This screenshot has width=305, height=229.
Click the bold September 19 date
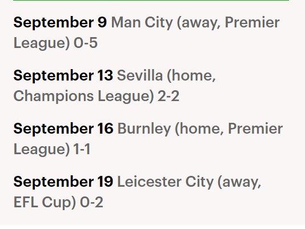click(x=63, y=182)
